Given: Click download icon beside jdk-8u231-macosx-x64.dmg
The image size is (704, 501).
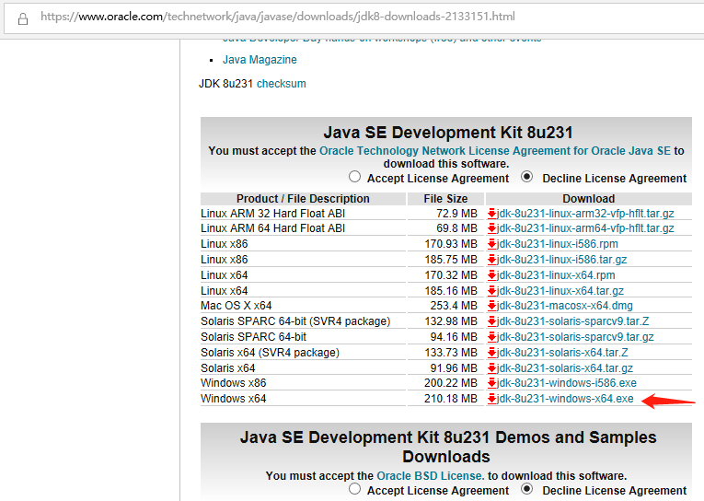Looking at the screenshot, I should click(x=492, y=306).
